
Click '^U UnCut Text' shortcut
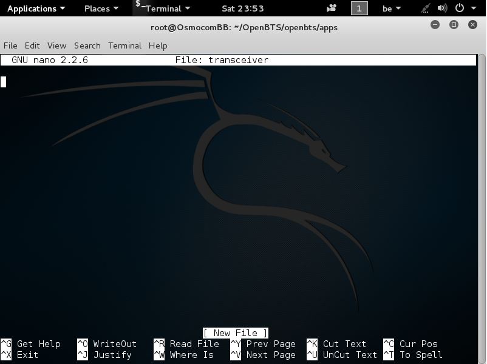point(342,355)
